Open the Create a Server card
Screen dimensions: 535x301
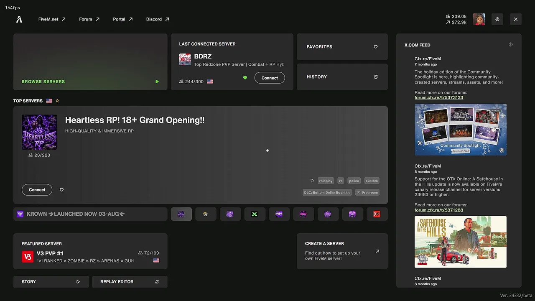[342, 251]
